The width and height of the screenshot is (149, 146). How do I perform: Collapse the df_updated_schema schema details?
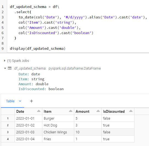coord(5,68)
